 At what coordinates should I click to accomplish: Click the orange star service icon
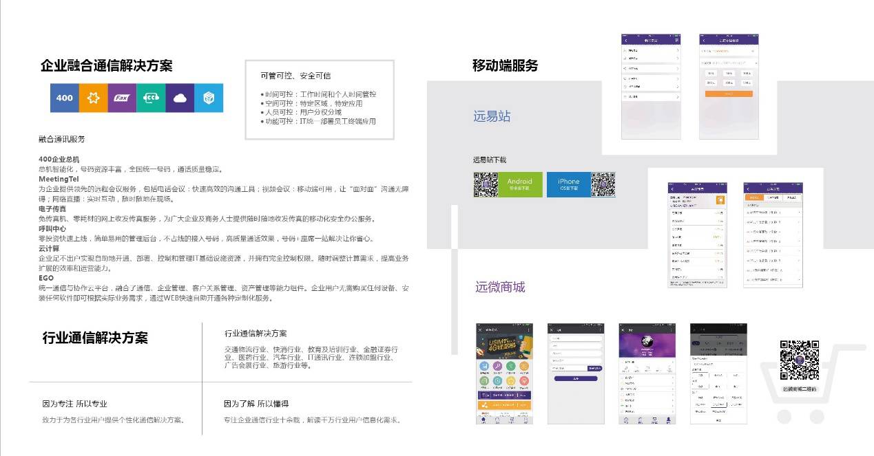(93, 98)
